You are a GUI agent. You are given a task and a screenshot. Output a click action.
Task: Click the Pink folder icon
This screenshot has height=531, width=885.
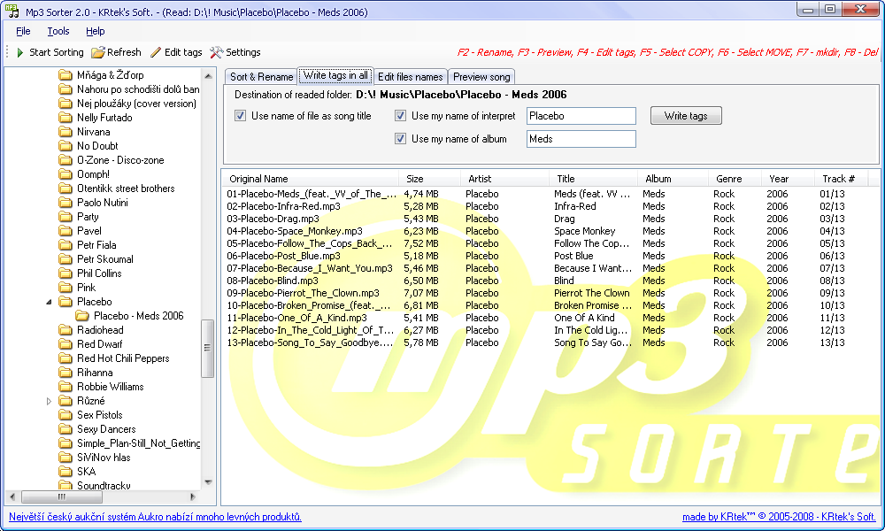coord(65,288)
